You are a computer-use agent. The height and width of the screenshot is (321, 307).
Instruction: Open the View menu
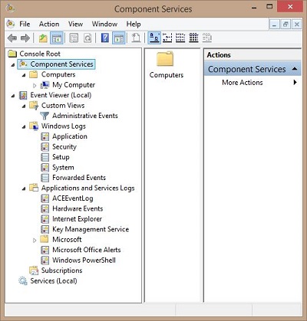point(75,24)
